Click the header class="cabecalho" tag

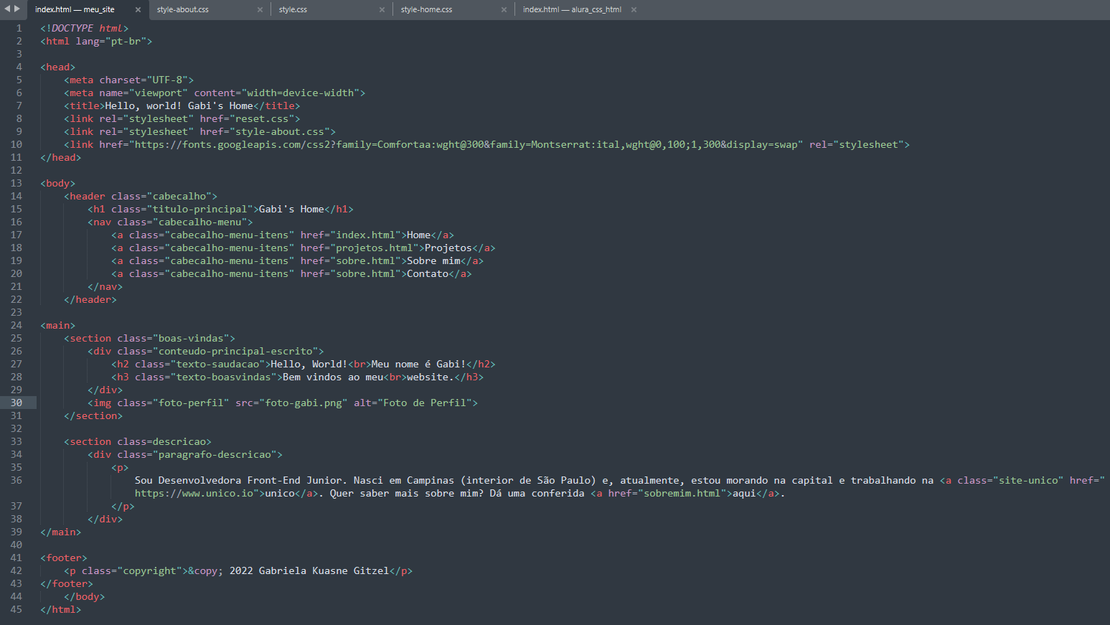pyautogui.click(x=141, y=196)
